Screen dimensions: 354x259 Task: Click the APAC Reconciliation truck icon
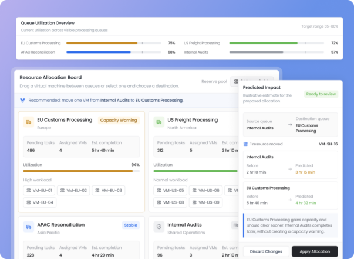click(x=29, y=227)
